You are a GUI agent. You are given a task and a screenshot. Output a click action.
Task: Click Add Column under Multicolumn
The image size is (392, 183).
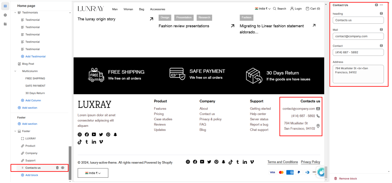coord(31,101)
